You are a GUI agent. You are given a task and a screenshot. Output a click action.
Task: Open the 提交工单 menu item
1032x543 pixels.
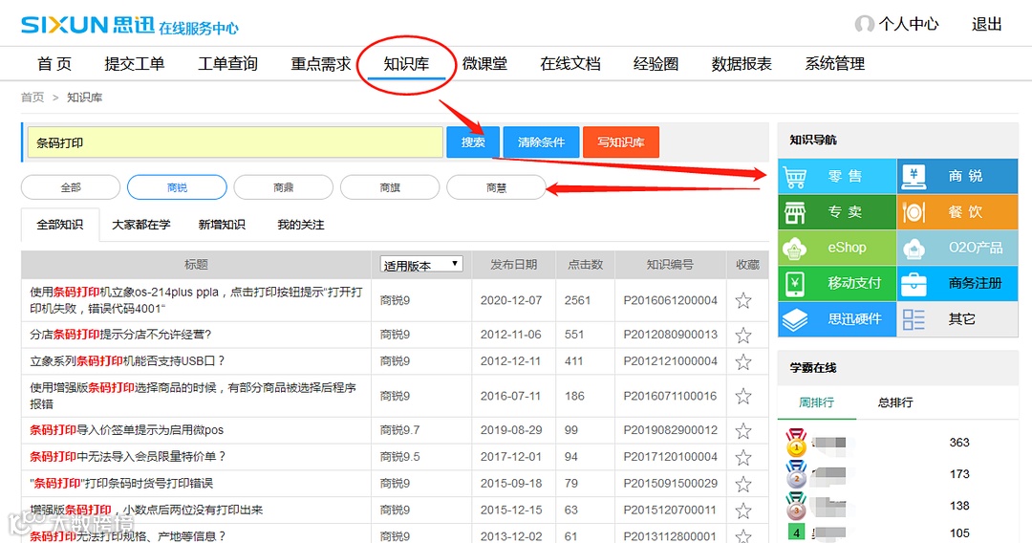(135, 64)
